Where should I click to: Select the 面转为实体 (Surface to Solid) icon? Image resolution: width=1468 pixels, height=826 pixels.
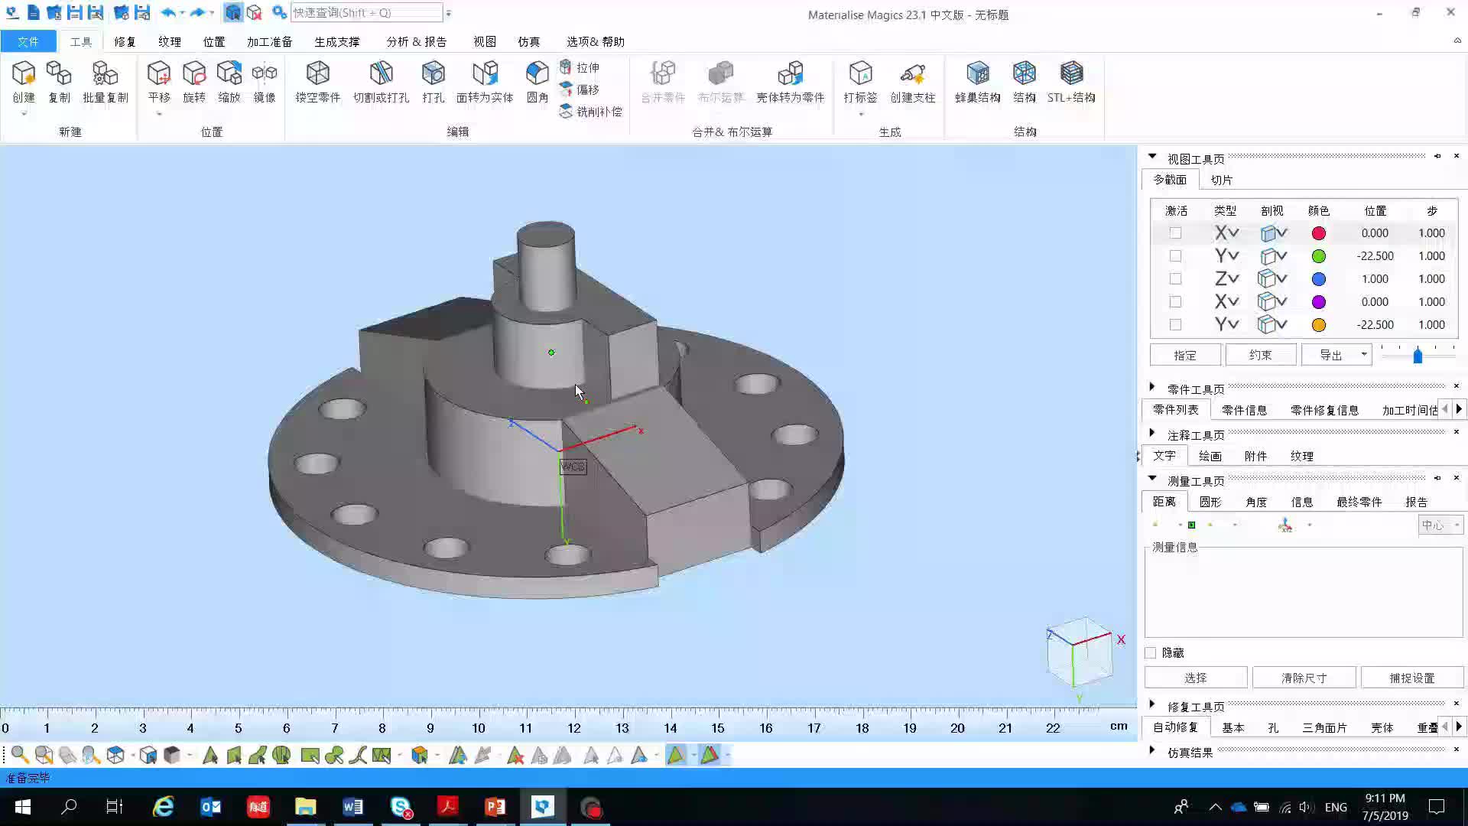coord(485,80)
